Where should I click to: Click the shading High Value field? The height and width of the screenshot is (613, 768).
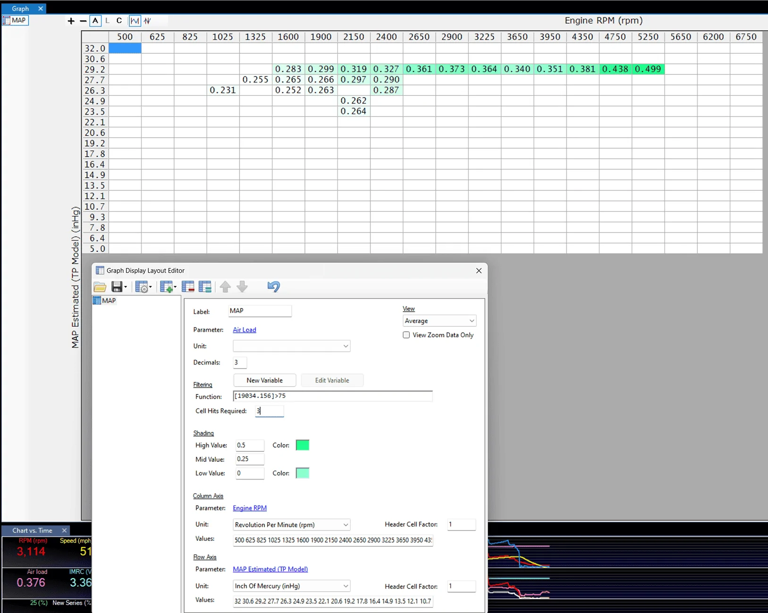(250, 445)
